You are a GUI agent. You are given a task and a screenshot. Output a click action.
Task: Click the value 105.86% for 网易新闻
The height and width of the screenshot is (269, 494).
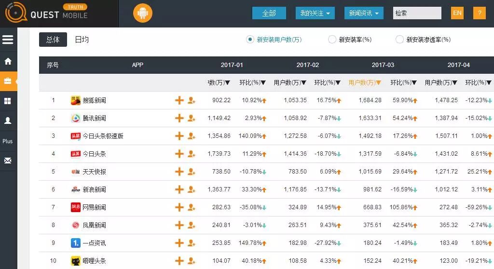pyautogui.click(x=401, y=207)
